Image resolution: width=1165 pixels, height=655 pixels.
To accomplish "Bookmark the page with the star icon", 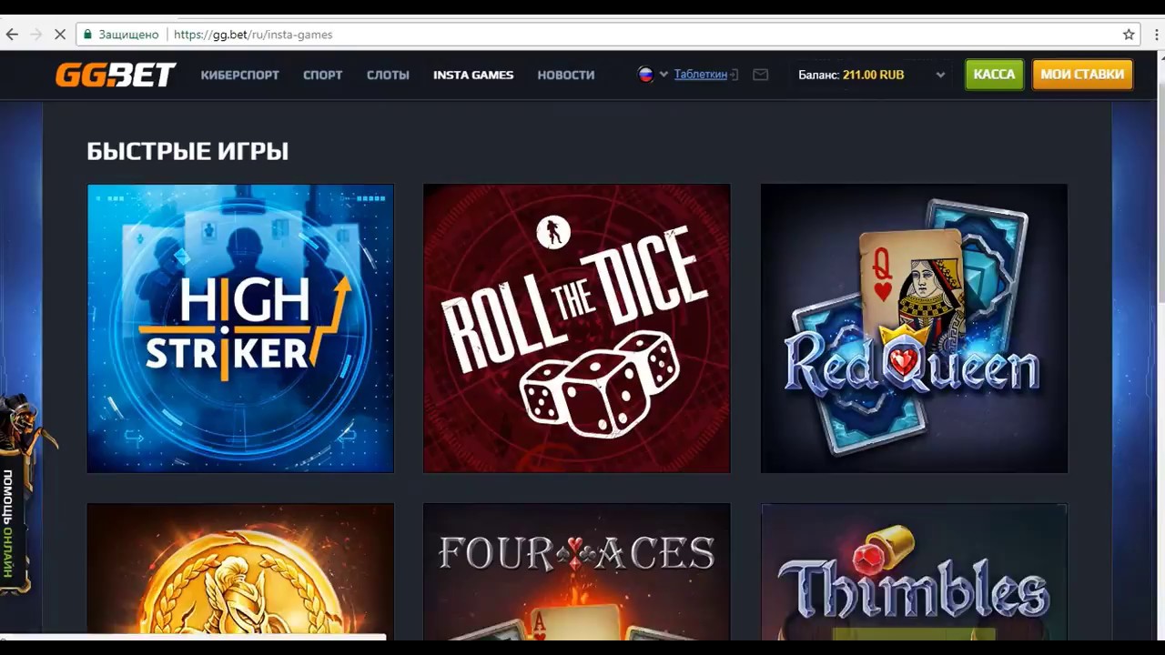I will (1129, 35).
